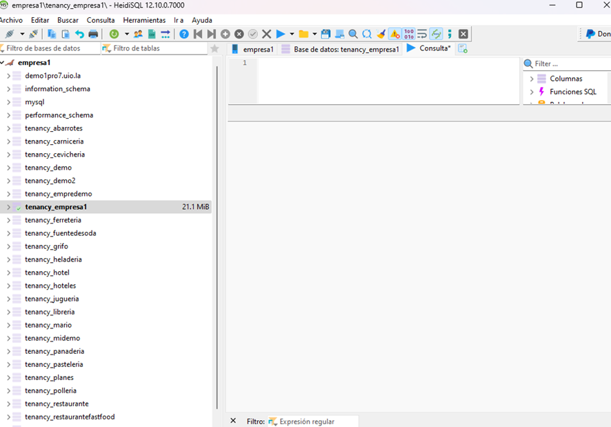Viewport: 611px width, 427px height.
Task: Click the blue help question-mark icon
Action: 184,34
